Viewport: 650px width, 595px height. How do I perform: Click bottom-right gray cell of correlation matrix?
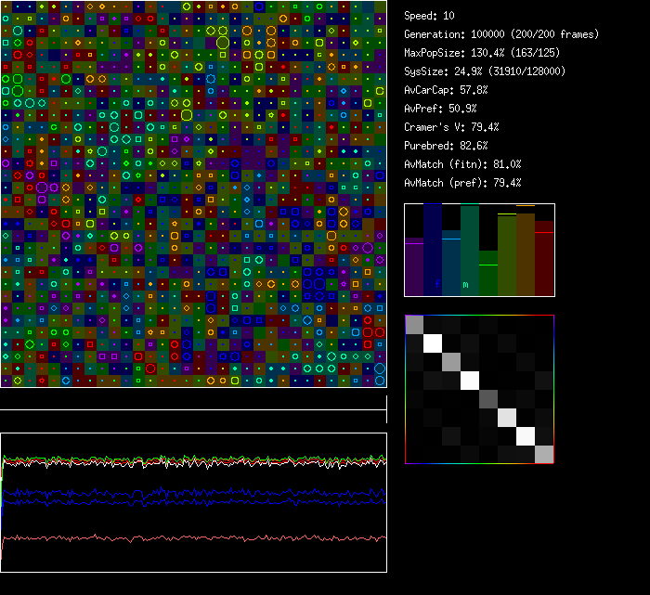coord(544,454)
